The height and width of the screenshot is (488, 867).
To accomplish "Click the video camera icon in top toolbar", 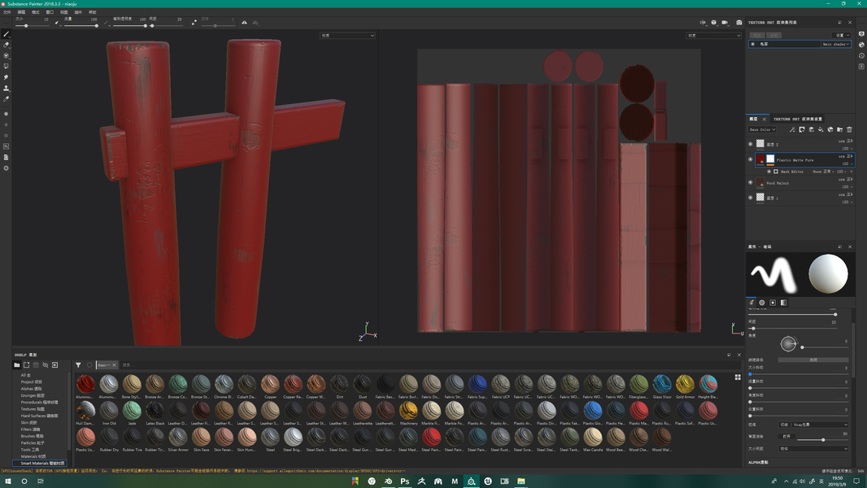I will coord(725,23).
